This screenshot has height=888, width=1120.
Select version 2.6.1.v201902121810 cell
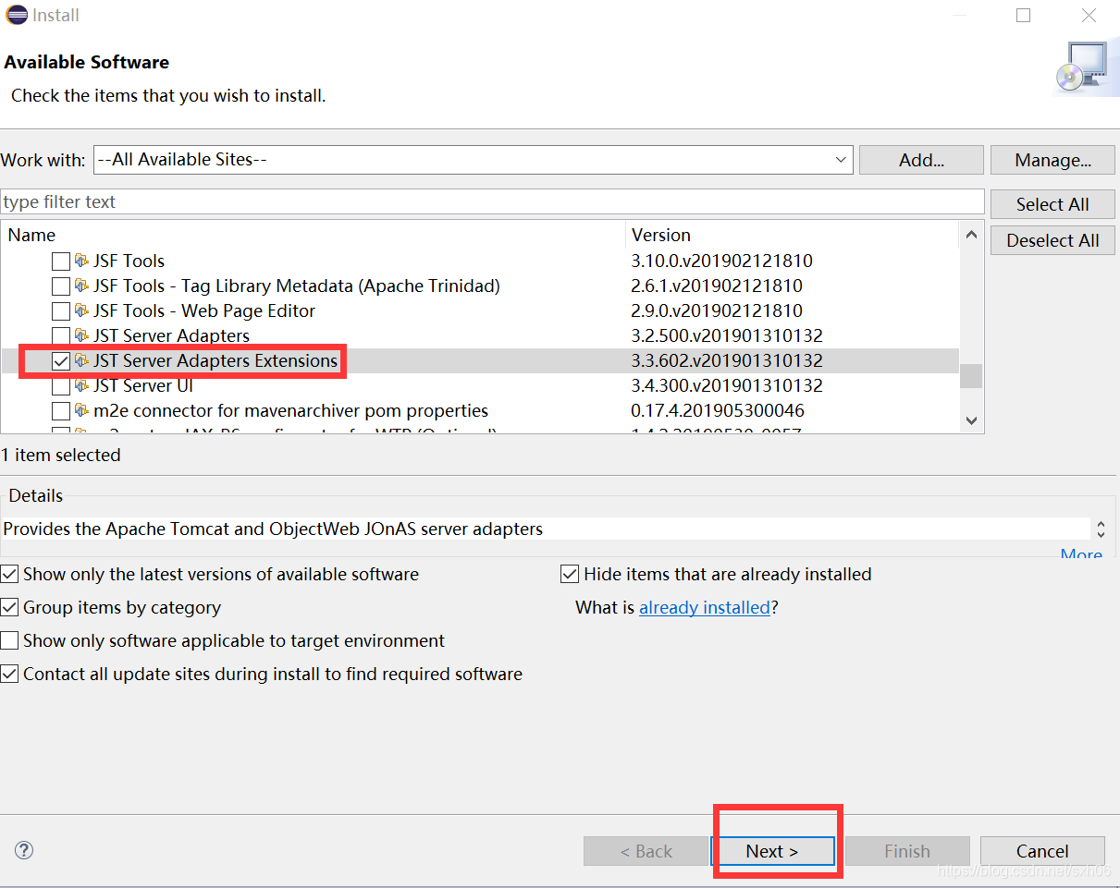click(717, 286)
